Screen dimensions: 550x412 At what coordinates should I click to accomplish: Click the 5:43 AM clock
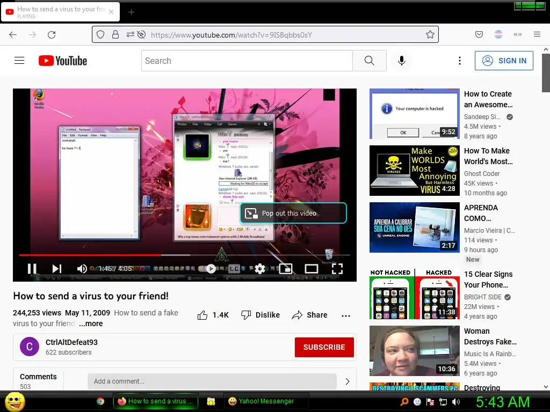click(503, 402)
